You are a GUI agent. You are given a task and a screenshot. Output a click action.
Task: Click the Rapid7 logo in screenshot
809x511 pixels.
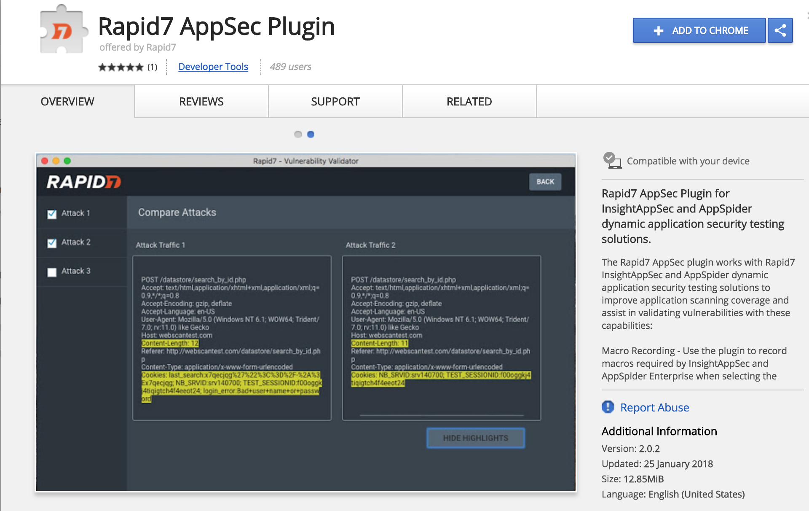pos(84,182)
